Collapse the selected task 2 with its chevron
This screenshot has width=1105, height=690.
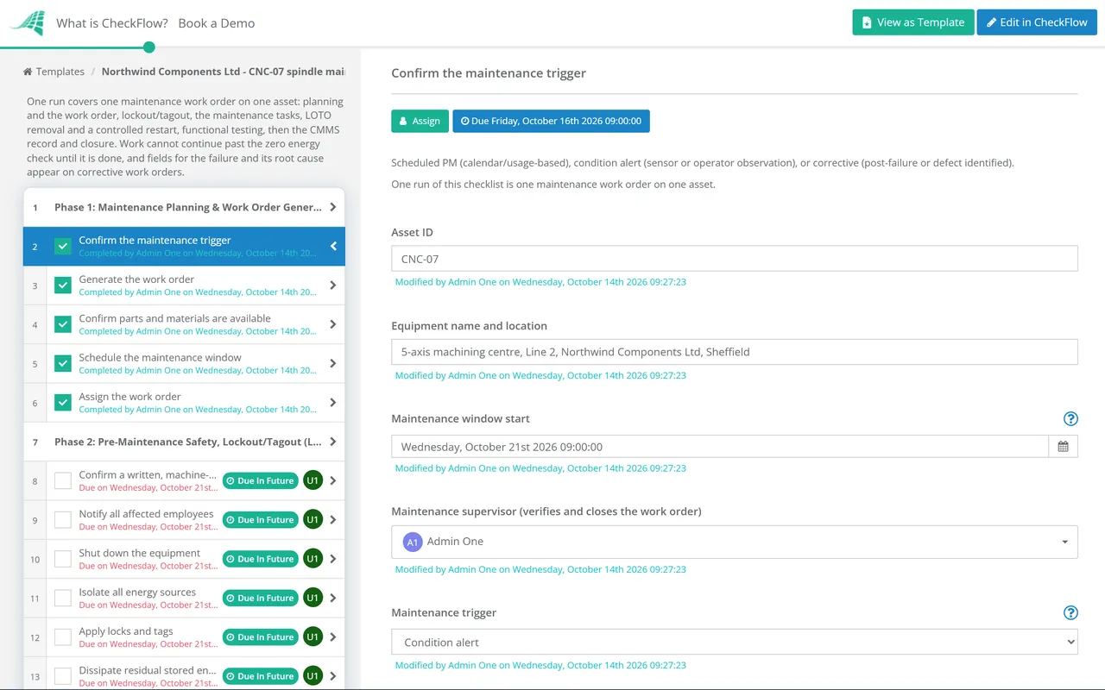(333, 247)
